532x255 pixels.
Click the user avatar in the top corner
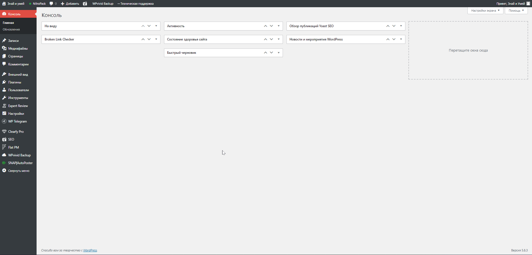click(x=528, y=4)
